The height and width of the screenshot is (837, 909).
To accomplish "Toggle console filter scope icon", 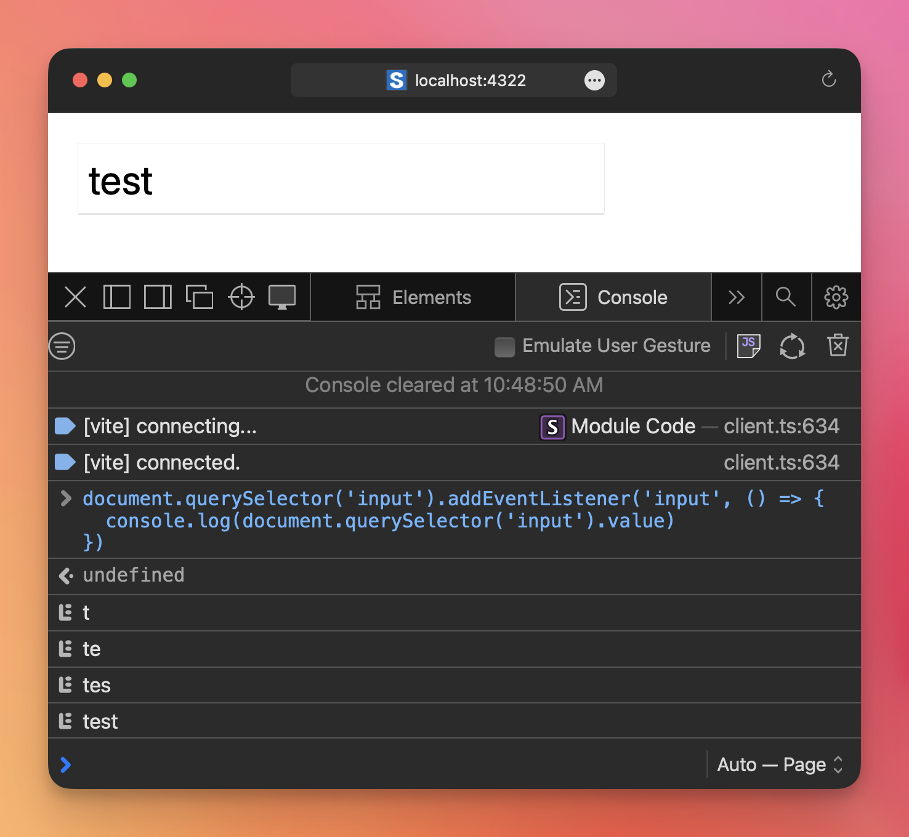I will [x=62, y=346].
